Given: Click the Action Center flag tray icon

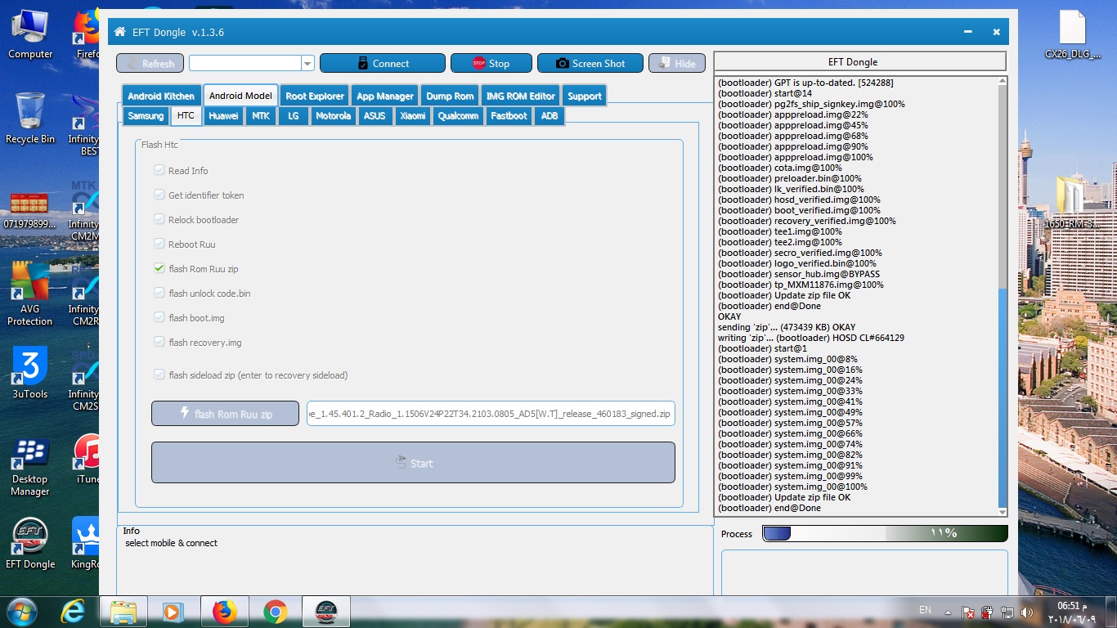Looking at the screenshot, I should (x=967, y=612).
